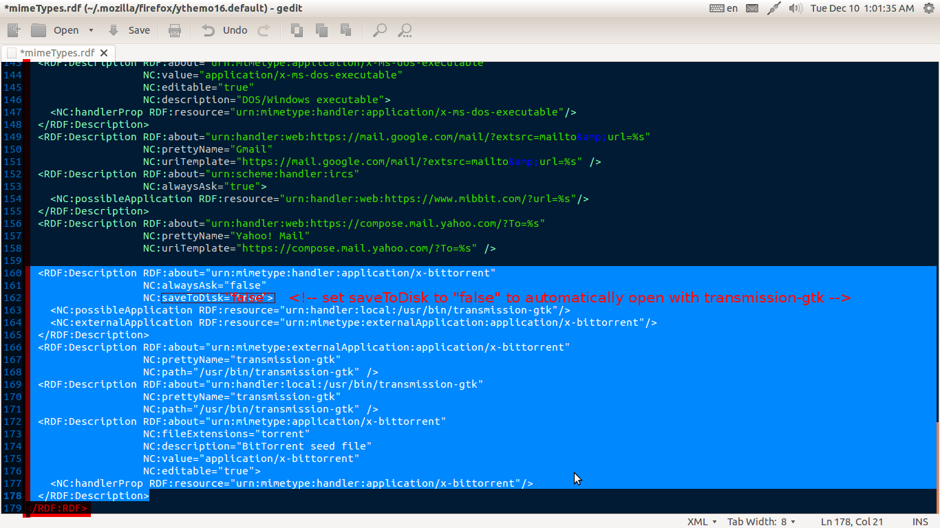Click the Redo arrow icon

(263, 30)
